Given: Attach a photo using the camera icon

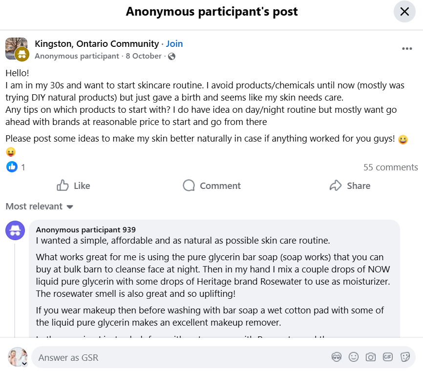Looking at the screenshot, I should pyautogui.click(x=371, y=357).
